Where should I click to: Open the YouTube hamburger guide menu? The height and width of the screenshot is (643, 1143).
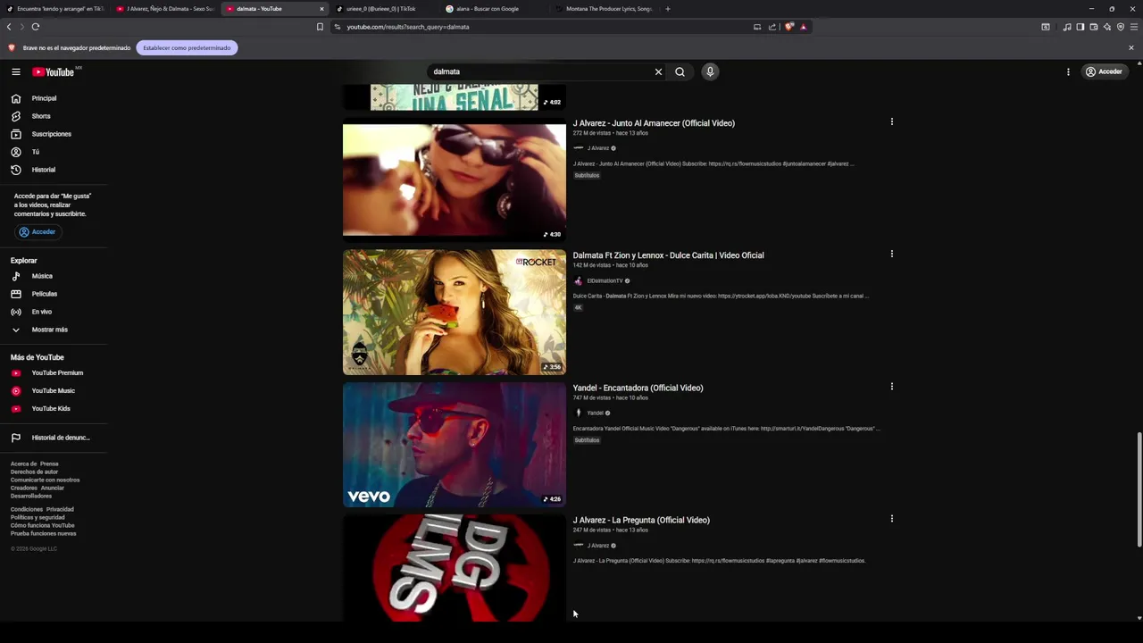point(16,71)
